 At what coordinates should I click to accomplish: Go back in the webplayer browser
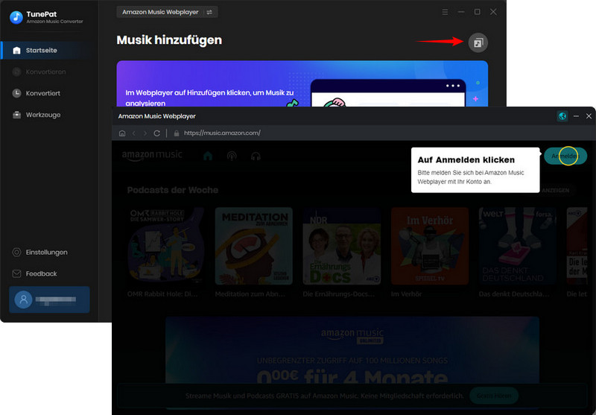click(x=134, y=133)
